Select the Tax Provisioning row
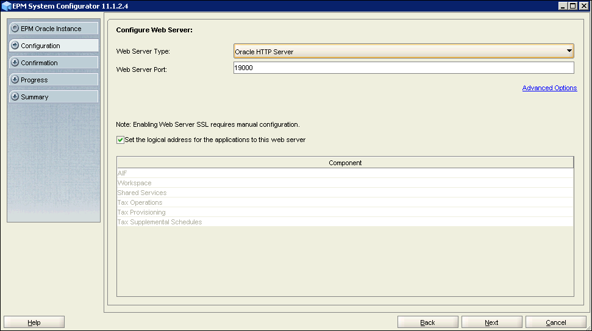The height and width of the screenshot is (331, 592). (x=345, y=213)
